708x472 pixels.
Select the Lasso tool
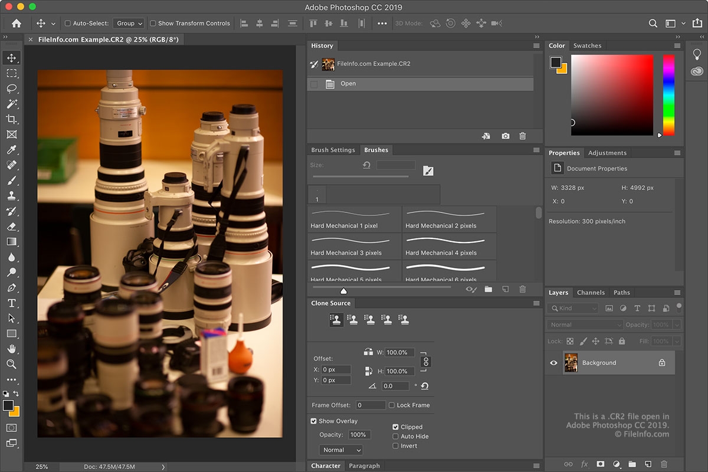click(x=11, y=88)
